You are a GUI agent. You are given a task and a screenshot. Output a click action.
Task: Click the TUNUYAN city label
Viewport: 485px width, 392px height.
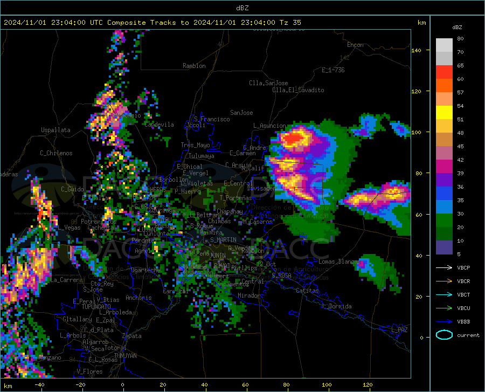pos(125,356)
